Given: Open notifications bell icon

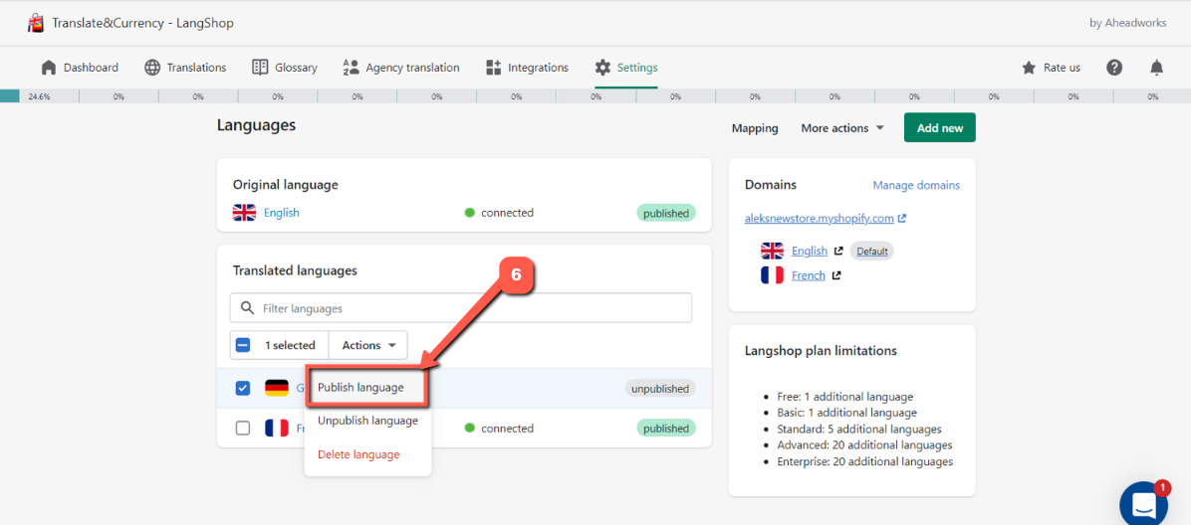Looking at the screenshot, I should click(1156, 68).
